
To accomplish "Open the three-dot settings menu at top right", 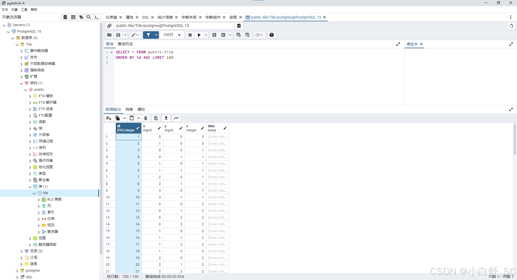I will [x=511, y=17].
